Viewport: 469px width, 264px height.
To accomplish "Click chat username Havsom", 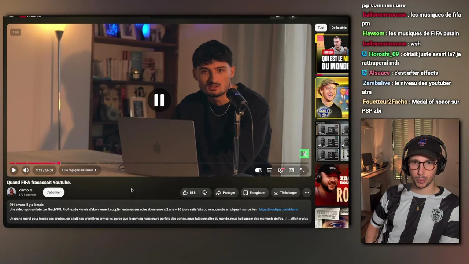I will pyautogui.click(x=373, y=33).
